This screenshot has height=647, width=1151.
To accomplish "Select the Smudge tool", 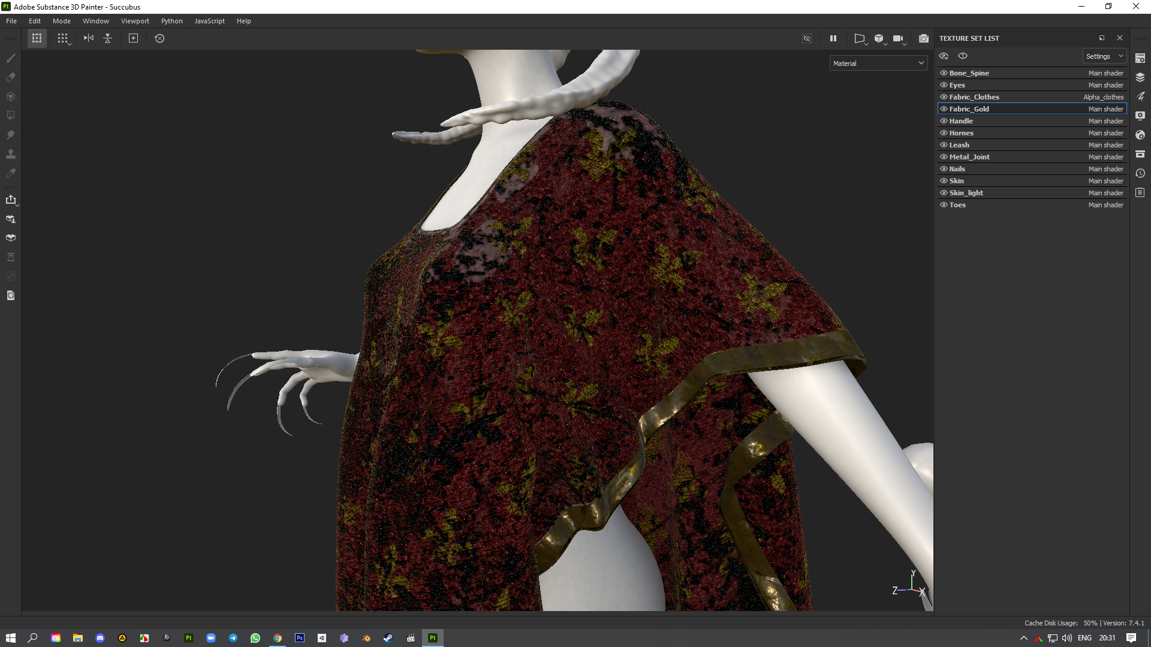I will pos(11,135).
